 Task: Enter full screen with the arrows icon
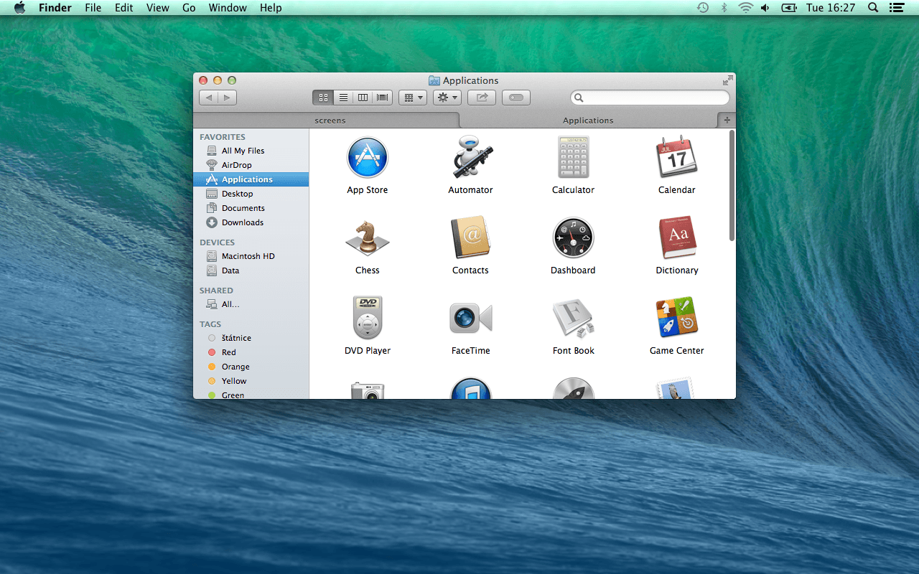[x=727, y=80]
